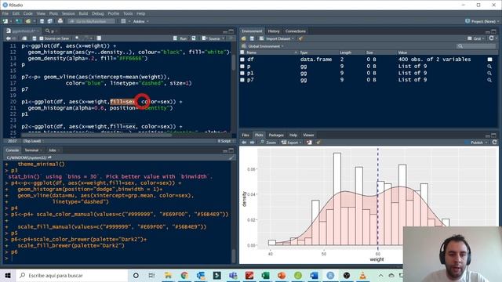Open the Addins dropdown
This screenshot has height=282, width=502.
(140, 21)
